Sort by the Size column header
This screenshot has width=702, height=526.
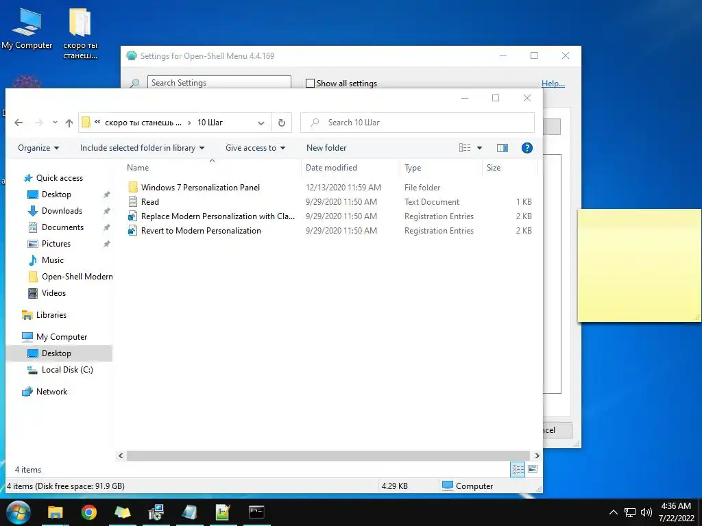pyautogui.click(x=510, y=168)
